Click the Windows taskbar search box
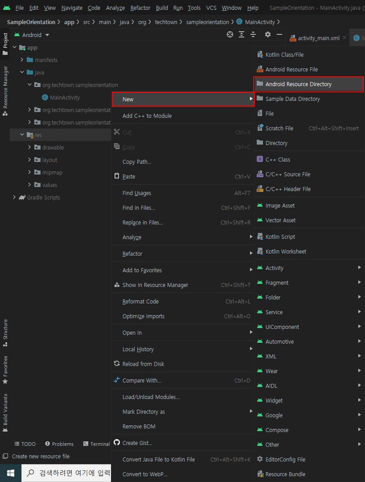This screenshot has width=365, height=482. coord(66,473)
